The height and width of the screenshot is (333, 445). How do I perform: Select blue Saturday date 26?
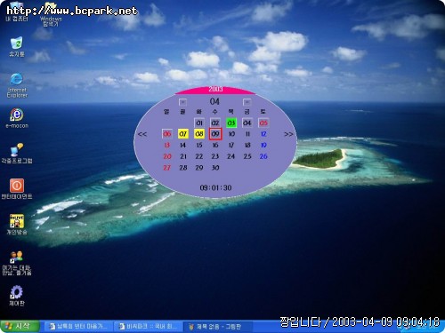(263, 156)
